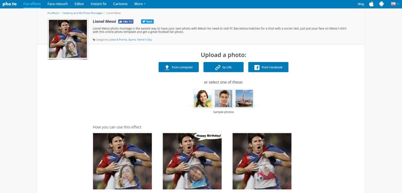Click the pho.to logo

click(x=10, y=4)
